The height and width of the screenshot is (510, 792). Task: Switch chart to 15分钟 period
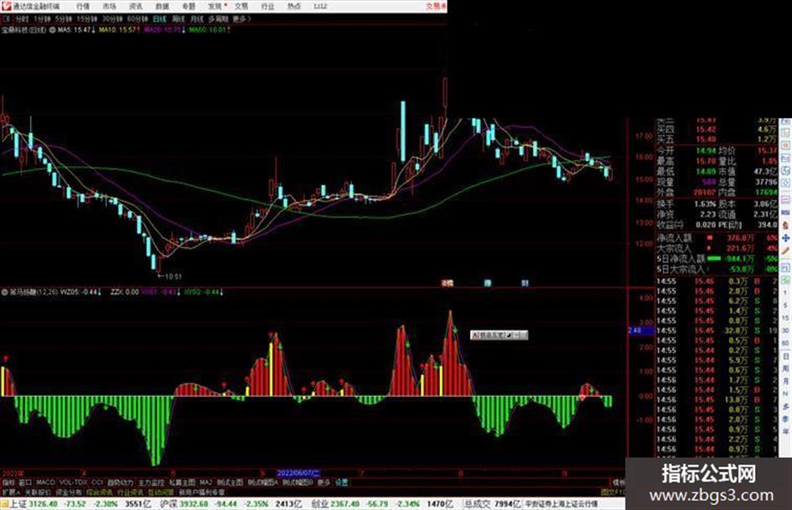87,18
